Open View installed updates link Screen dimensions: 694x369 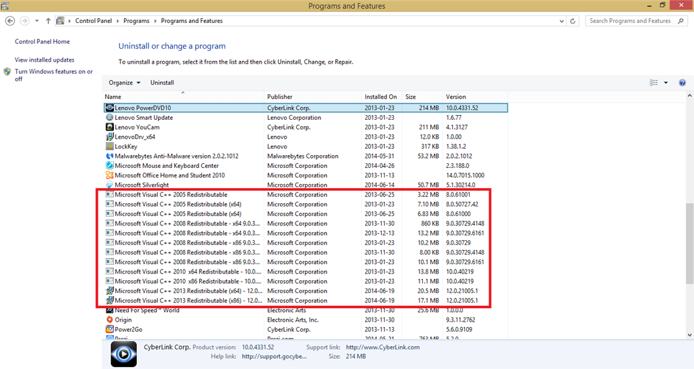pyautogui.click(x=44, y=60)
